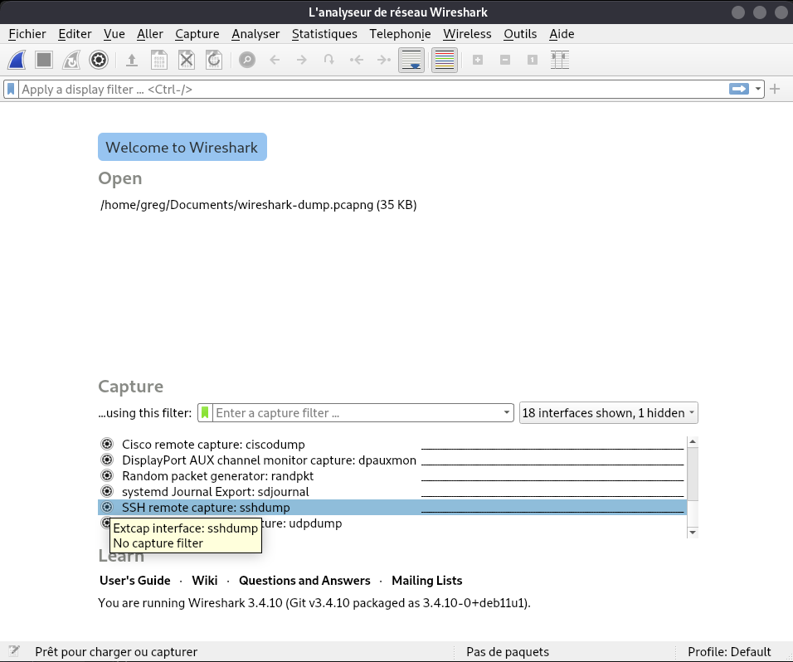
Task: Click the resize columns toolbar icon
Action: coord(560,60)
